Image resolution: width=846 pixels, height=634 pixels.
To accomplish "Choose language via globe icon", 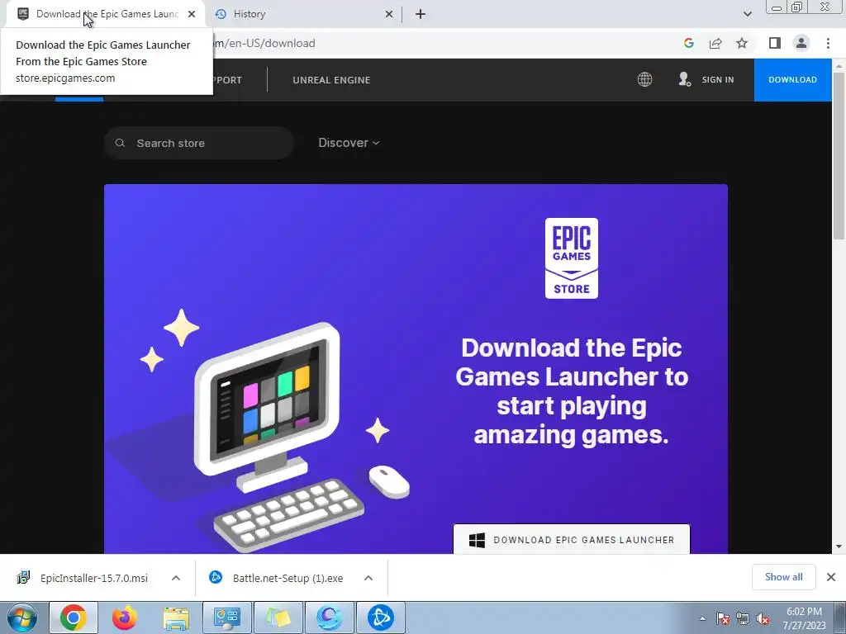I will point(644,80).
